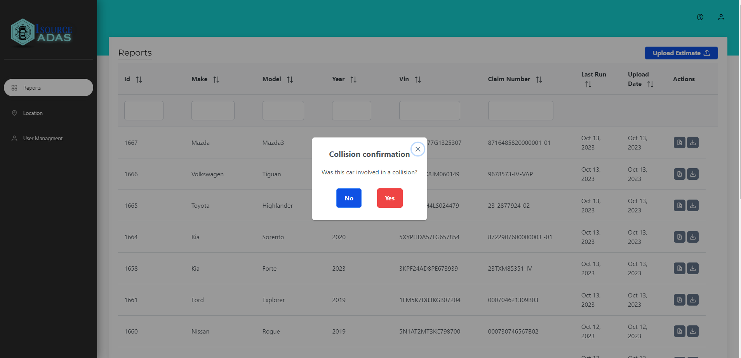Focus the Vin filter field
Image resolution: width=741 pixels, height=358 pixels.
(x=430, y=111)
